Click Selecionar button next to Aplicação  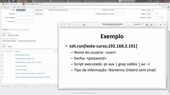pos(39,14)
